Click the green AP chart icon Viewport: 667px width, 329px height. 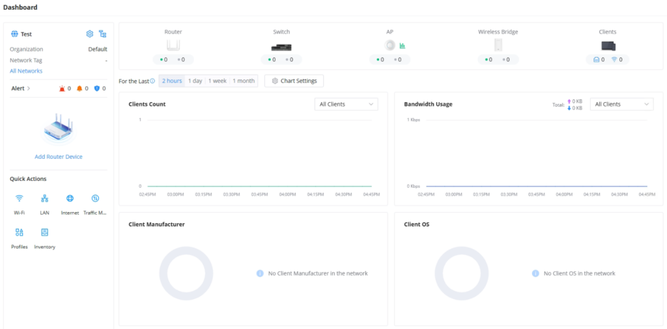click(x=403, y=46)
